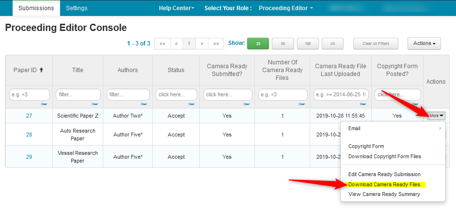
Task: Expand the Help Center menu
Action: pos(176,8)
